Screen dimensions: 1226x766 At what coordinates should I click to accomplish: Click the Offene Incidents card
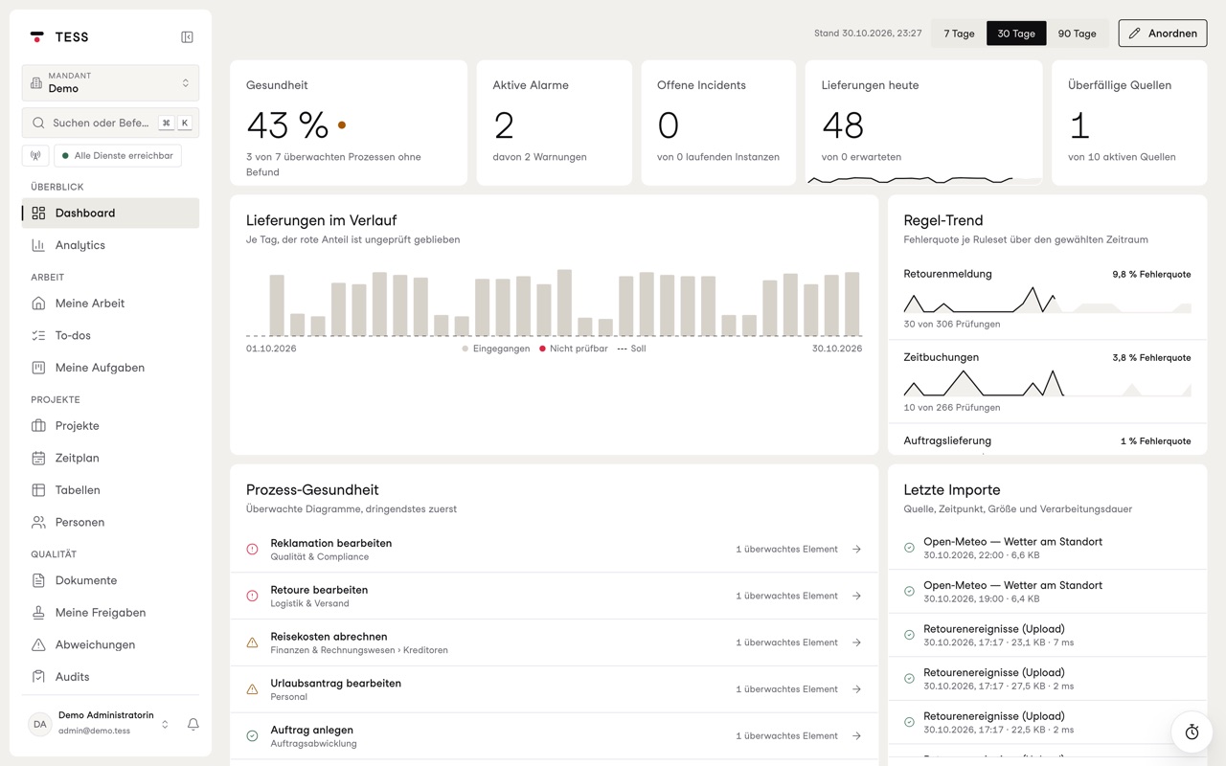pos(718,123)
